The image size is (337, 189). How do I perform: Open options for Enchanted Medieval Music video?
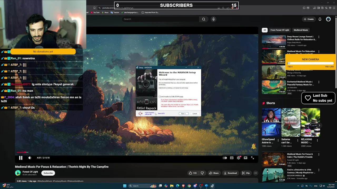[319, 82]
